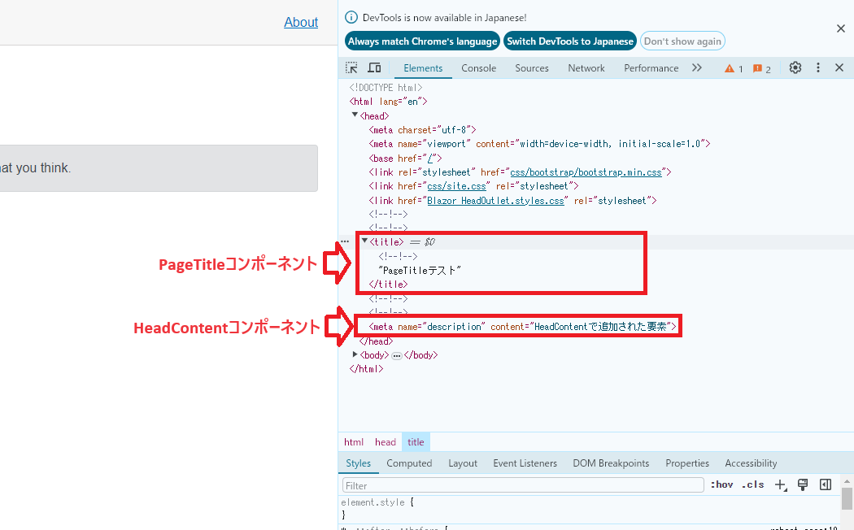Select the DOCTYPE html line
Viewport: 854px width, 530px height.
(386, 88)
